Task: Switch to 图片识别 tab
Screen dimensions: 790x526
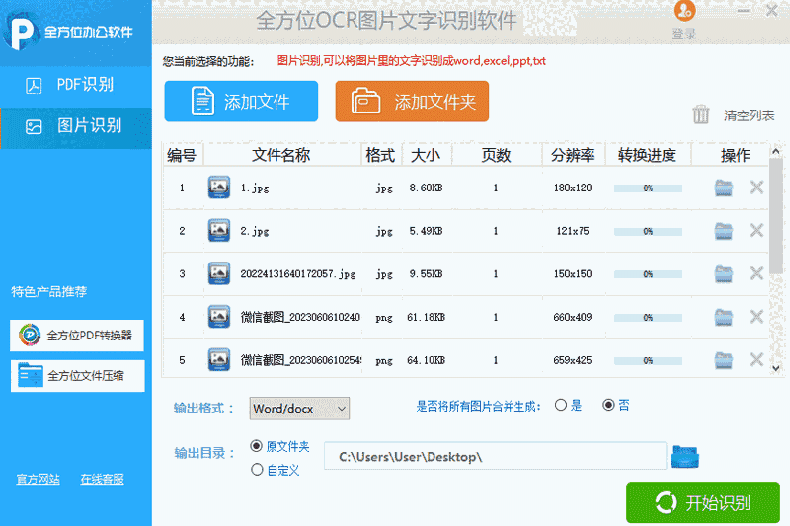Action: coord(76,127)
